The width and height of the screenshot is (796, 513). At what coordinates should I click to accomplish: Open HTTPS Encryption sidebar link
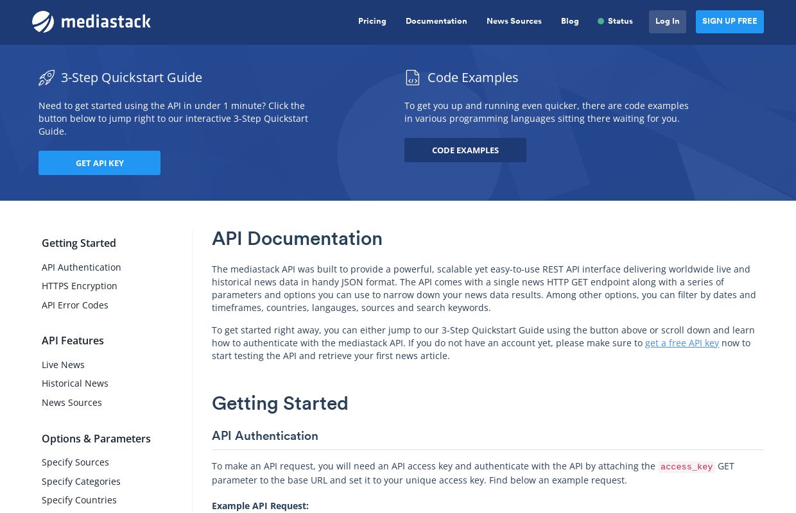click(80, 286)
